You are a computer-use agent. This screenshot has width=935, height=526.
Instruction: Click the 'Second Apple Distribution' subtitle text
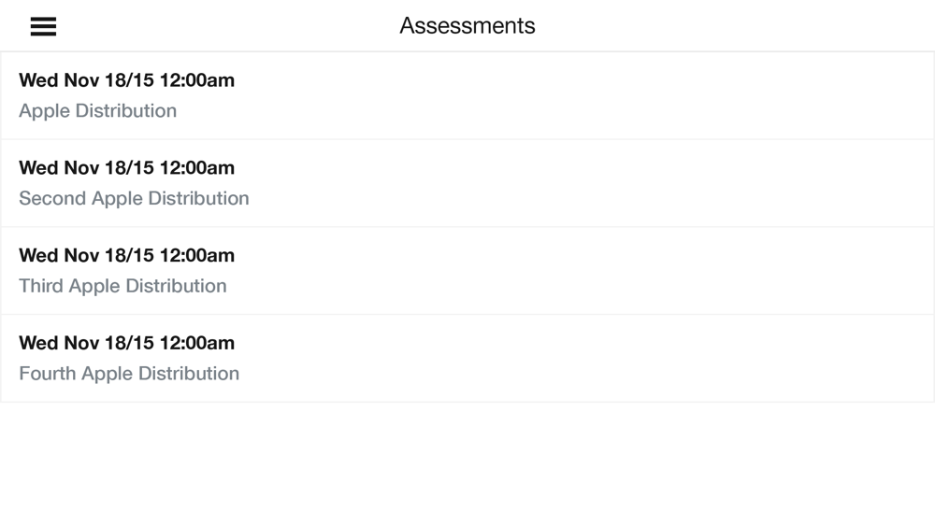(x=134, y=198)
